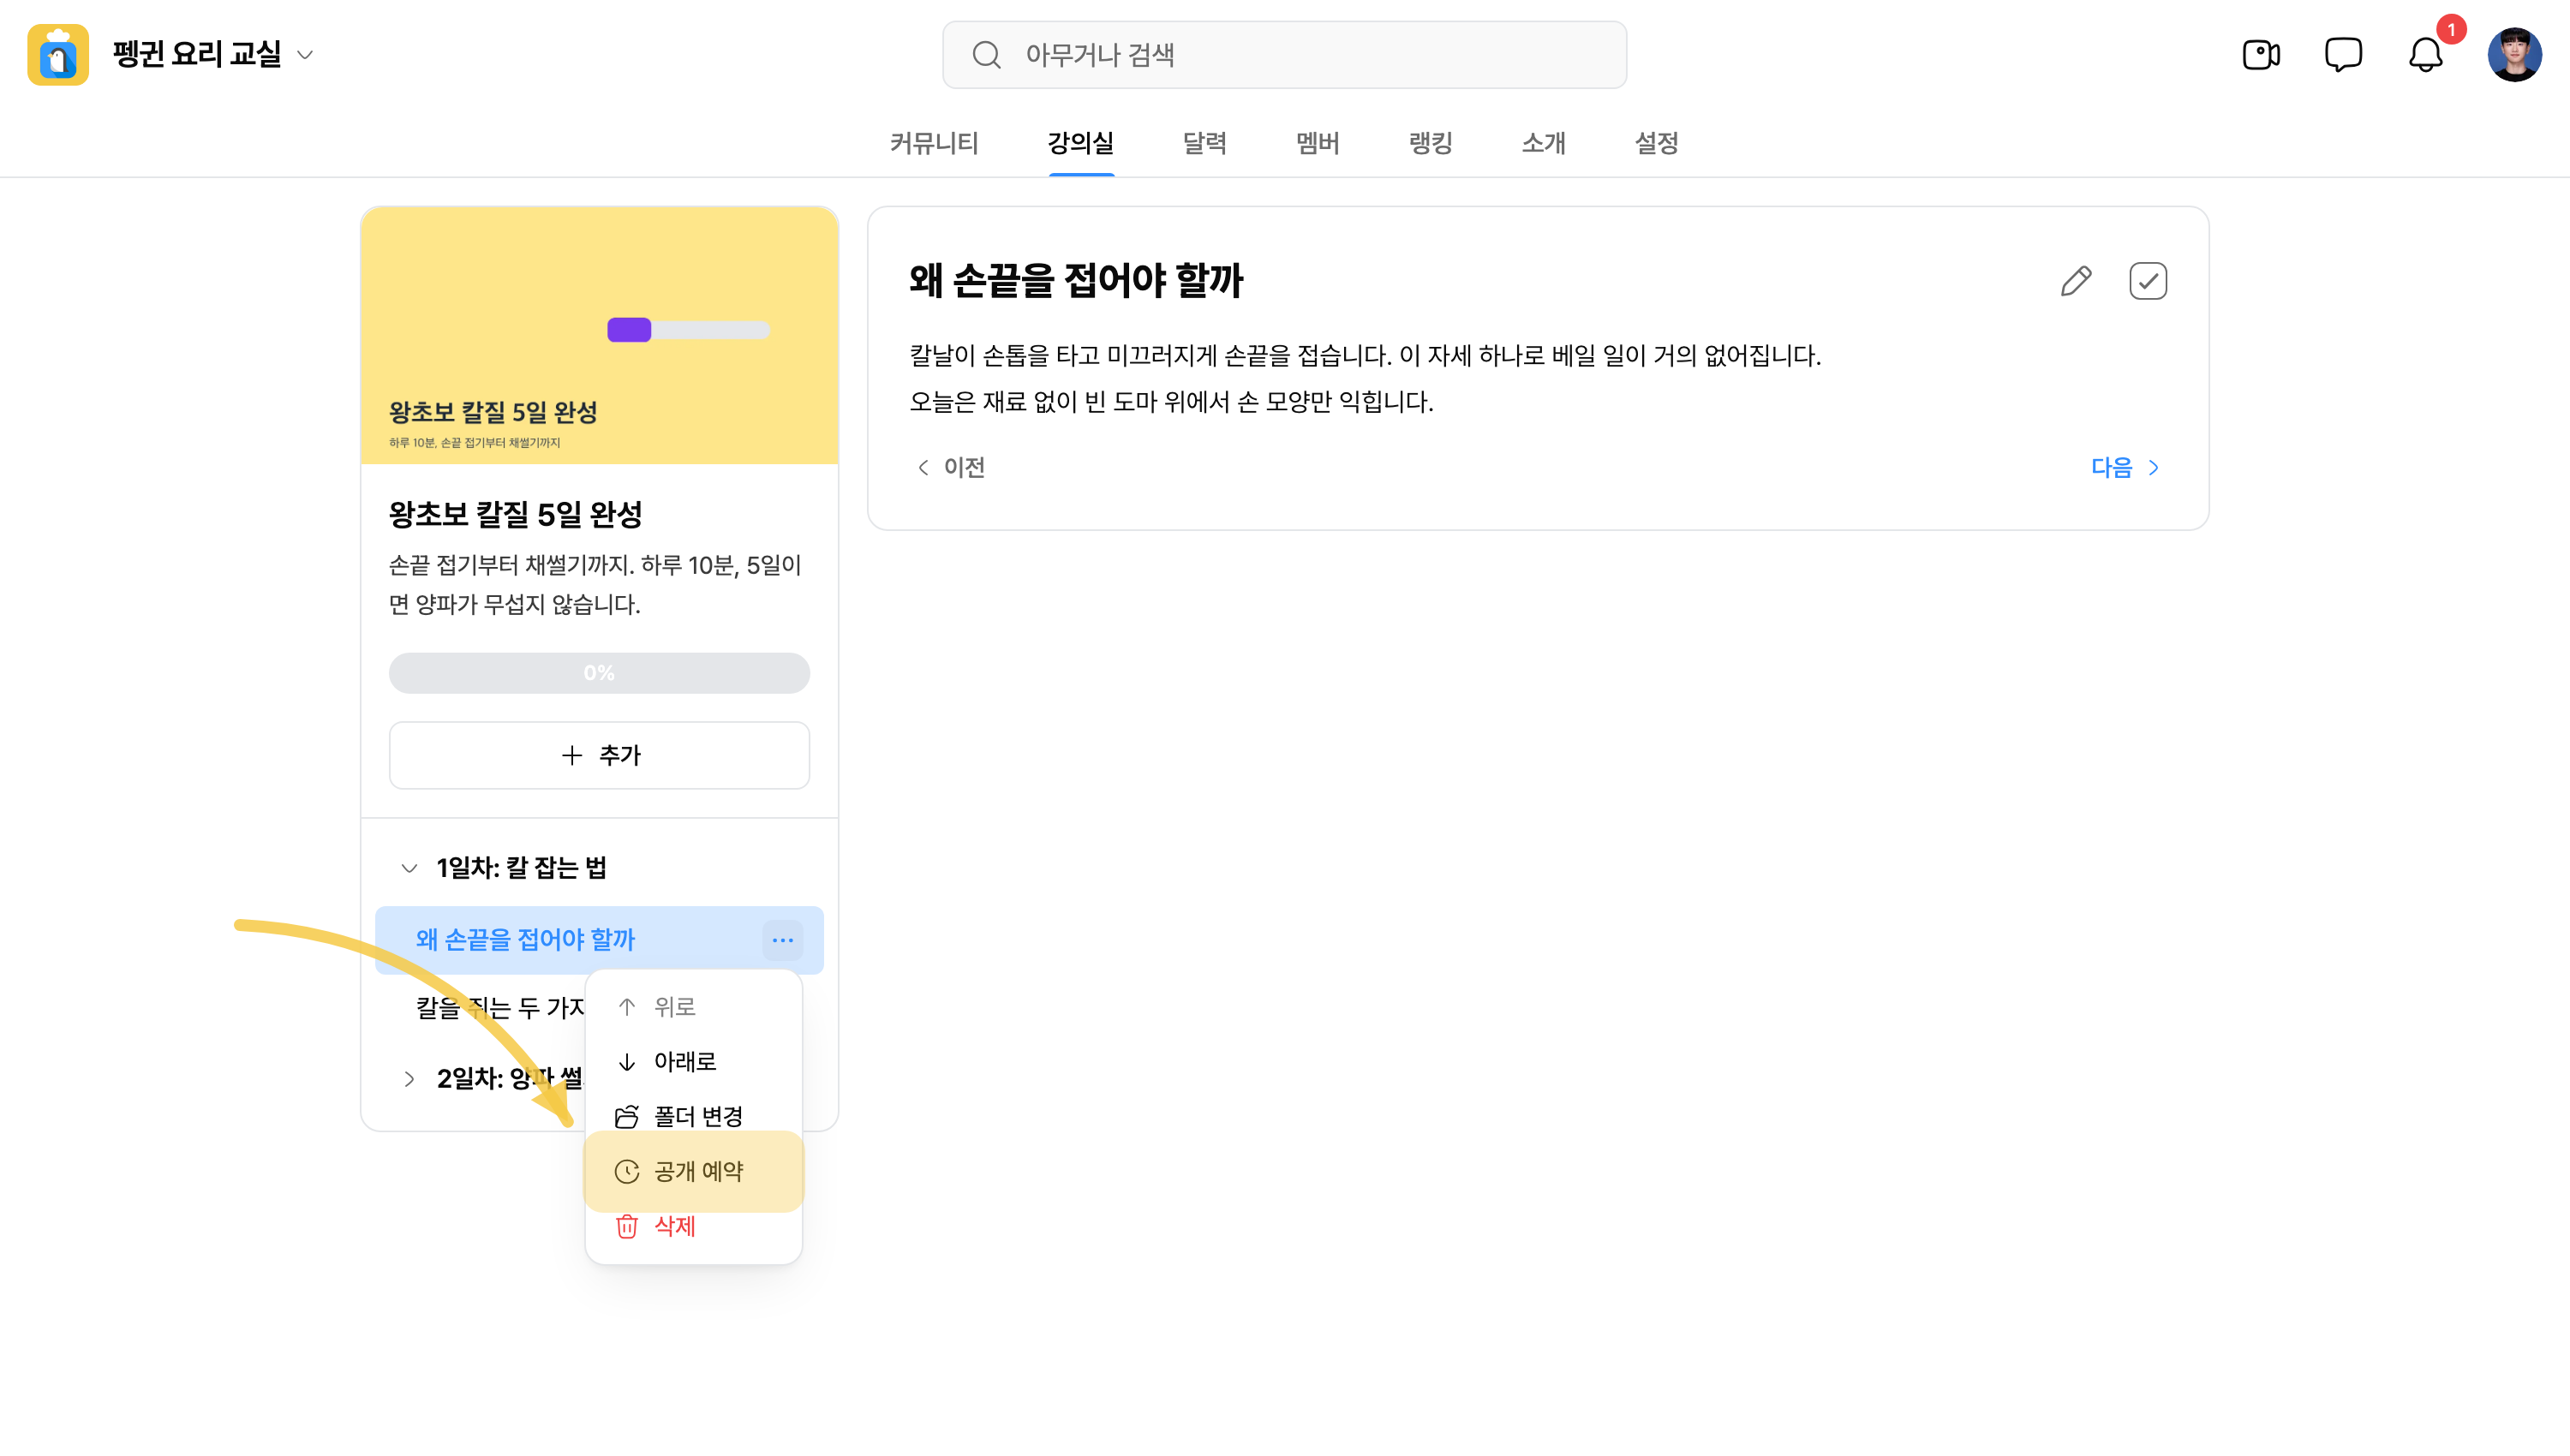
Task: Click the 0% course progress bar
Action: 599,673
